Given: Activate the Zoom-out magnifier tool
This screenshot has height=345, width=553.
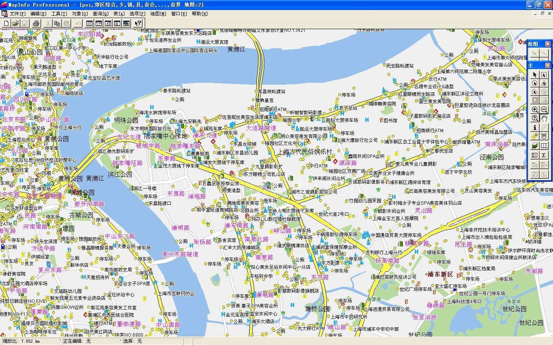Looking at the screenshot, I should pyautogui.click(x=544, y=110).
